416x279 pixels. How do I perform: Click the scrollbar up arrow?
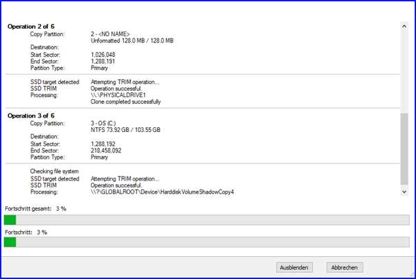click(404, 25)
